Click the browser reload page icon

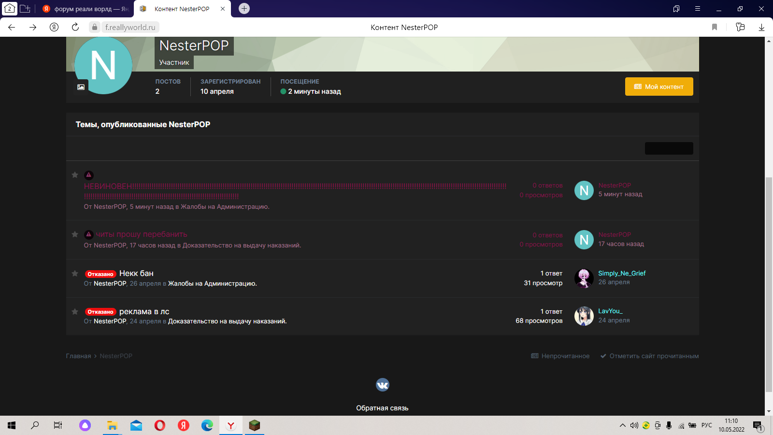(x=75, y=27)
